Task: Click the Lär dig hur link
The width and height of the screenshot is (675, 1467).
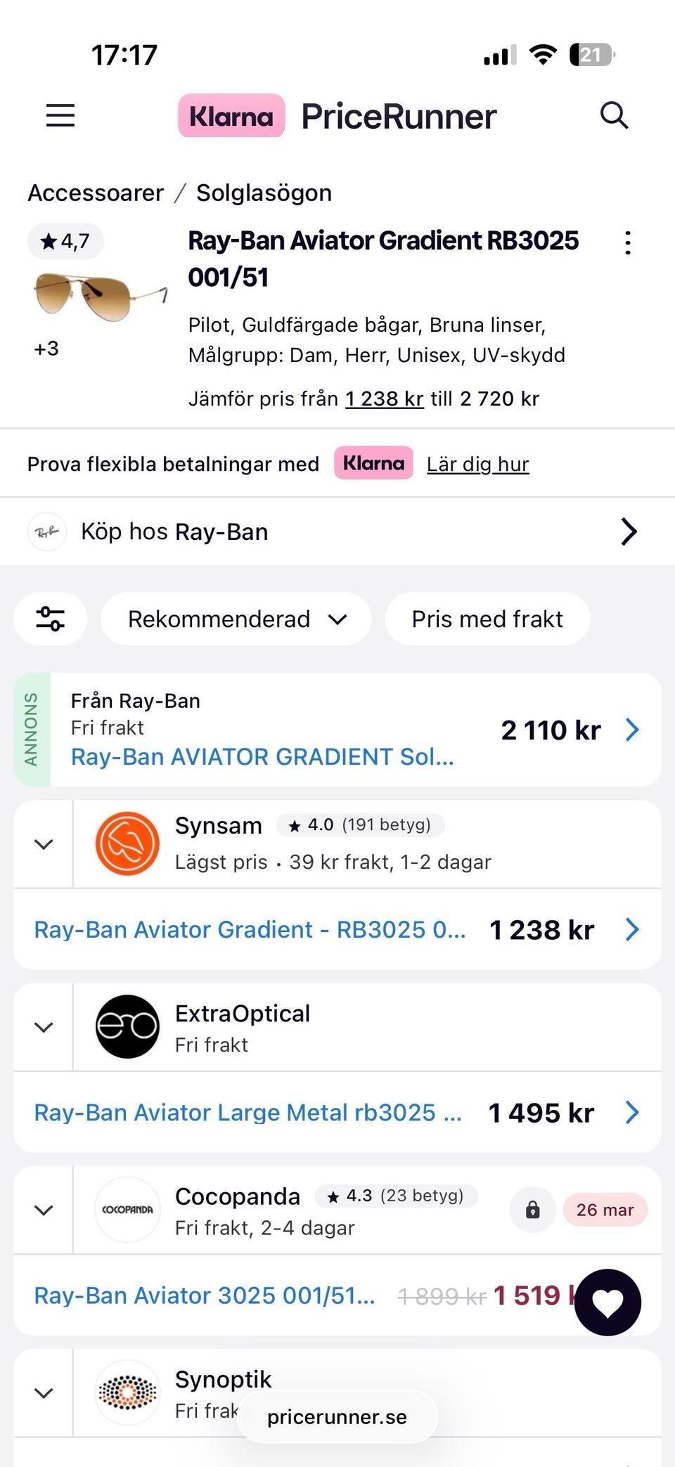Action: [477, 464]
